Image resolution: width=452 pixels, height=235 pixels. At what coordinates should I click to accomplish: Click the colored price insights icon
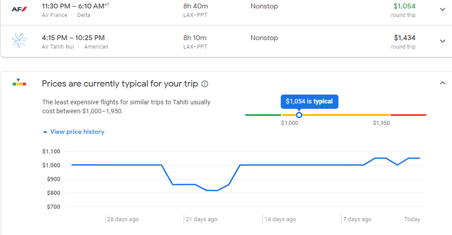[x=19, y=82]
